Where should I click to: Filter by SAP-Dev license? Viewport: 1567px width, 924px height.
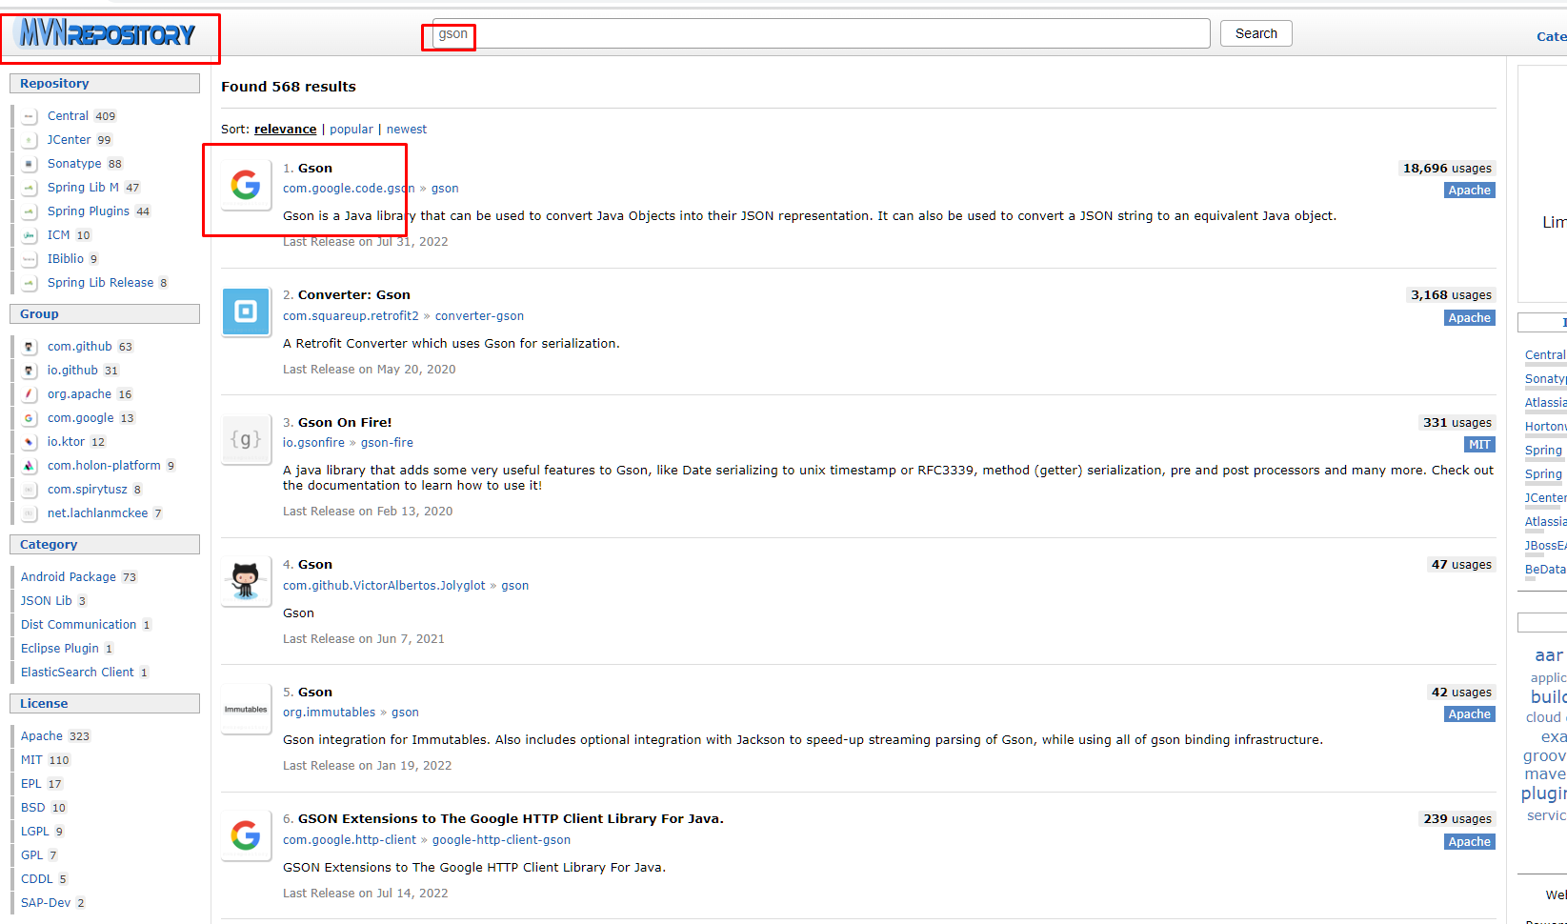tap(46, 903)
